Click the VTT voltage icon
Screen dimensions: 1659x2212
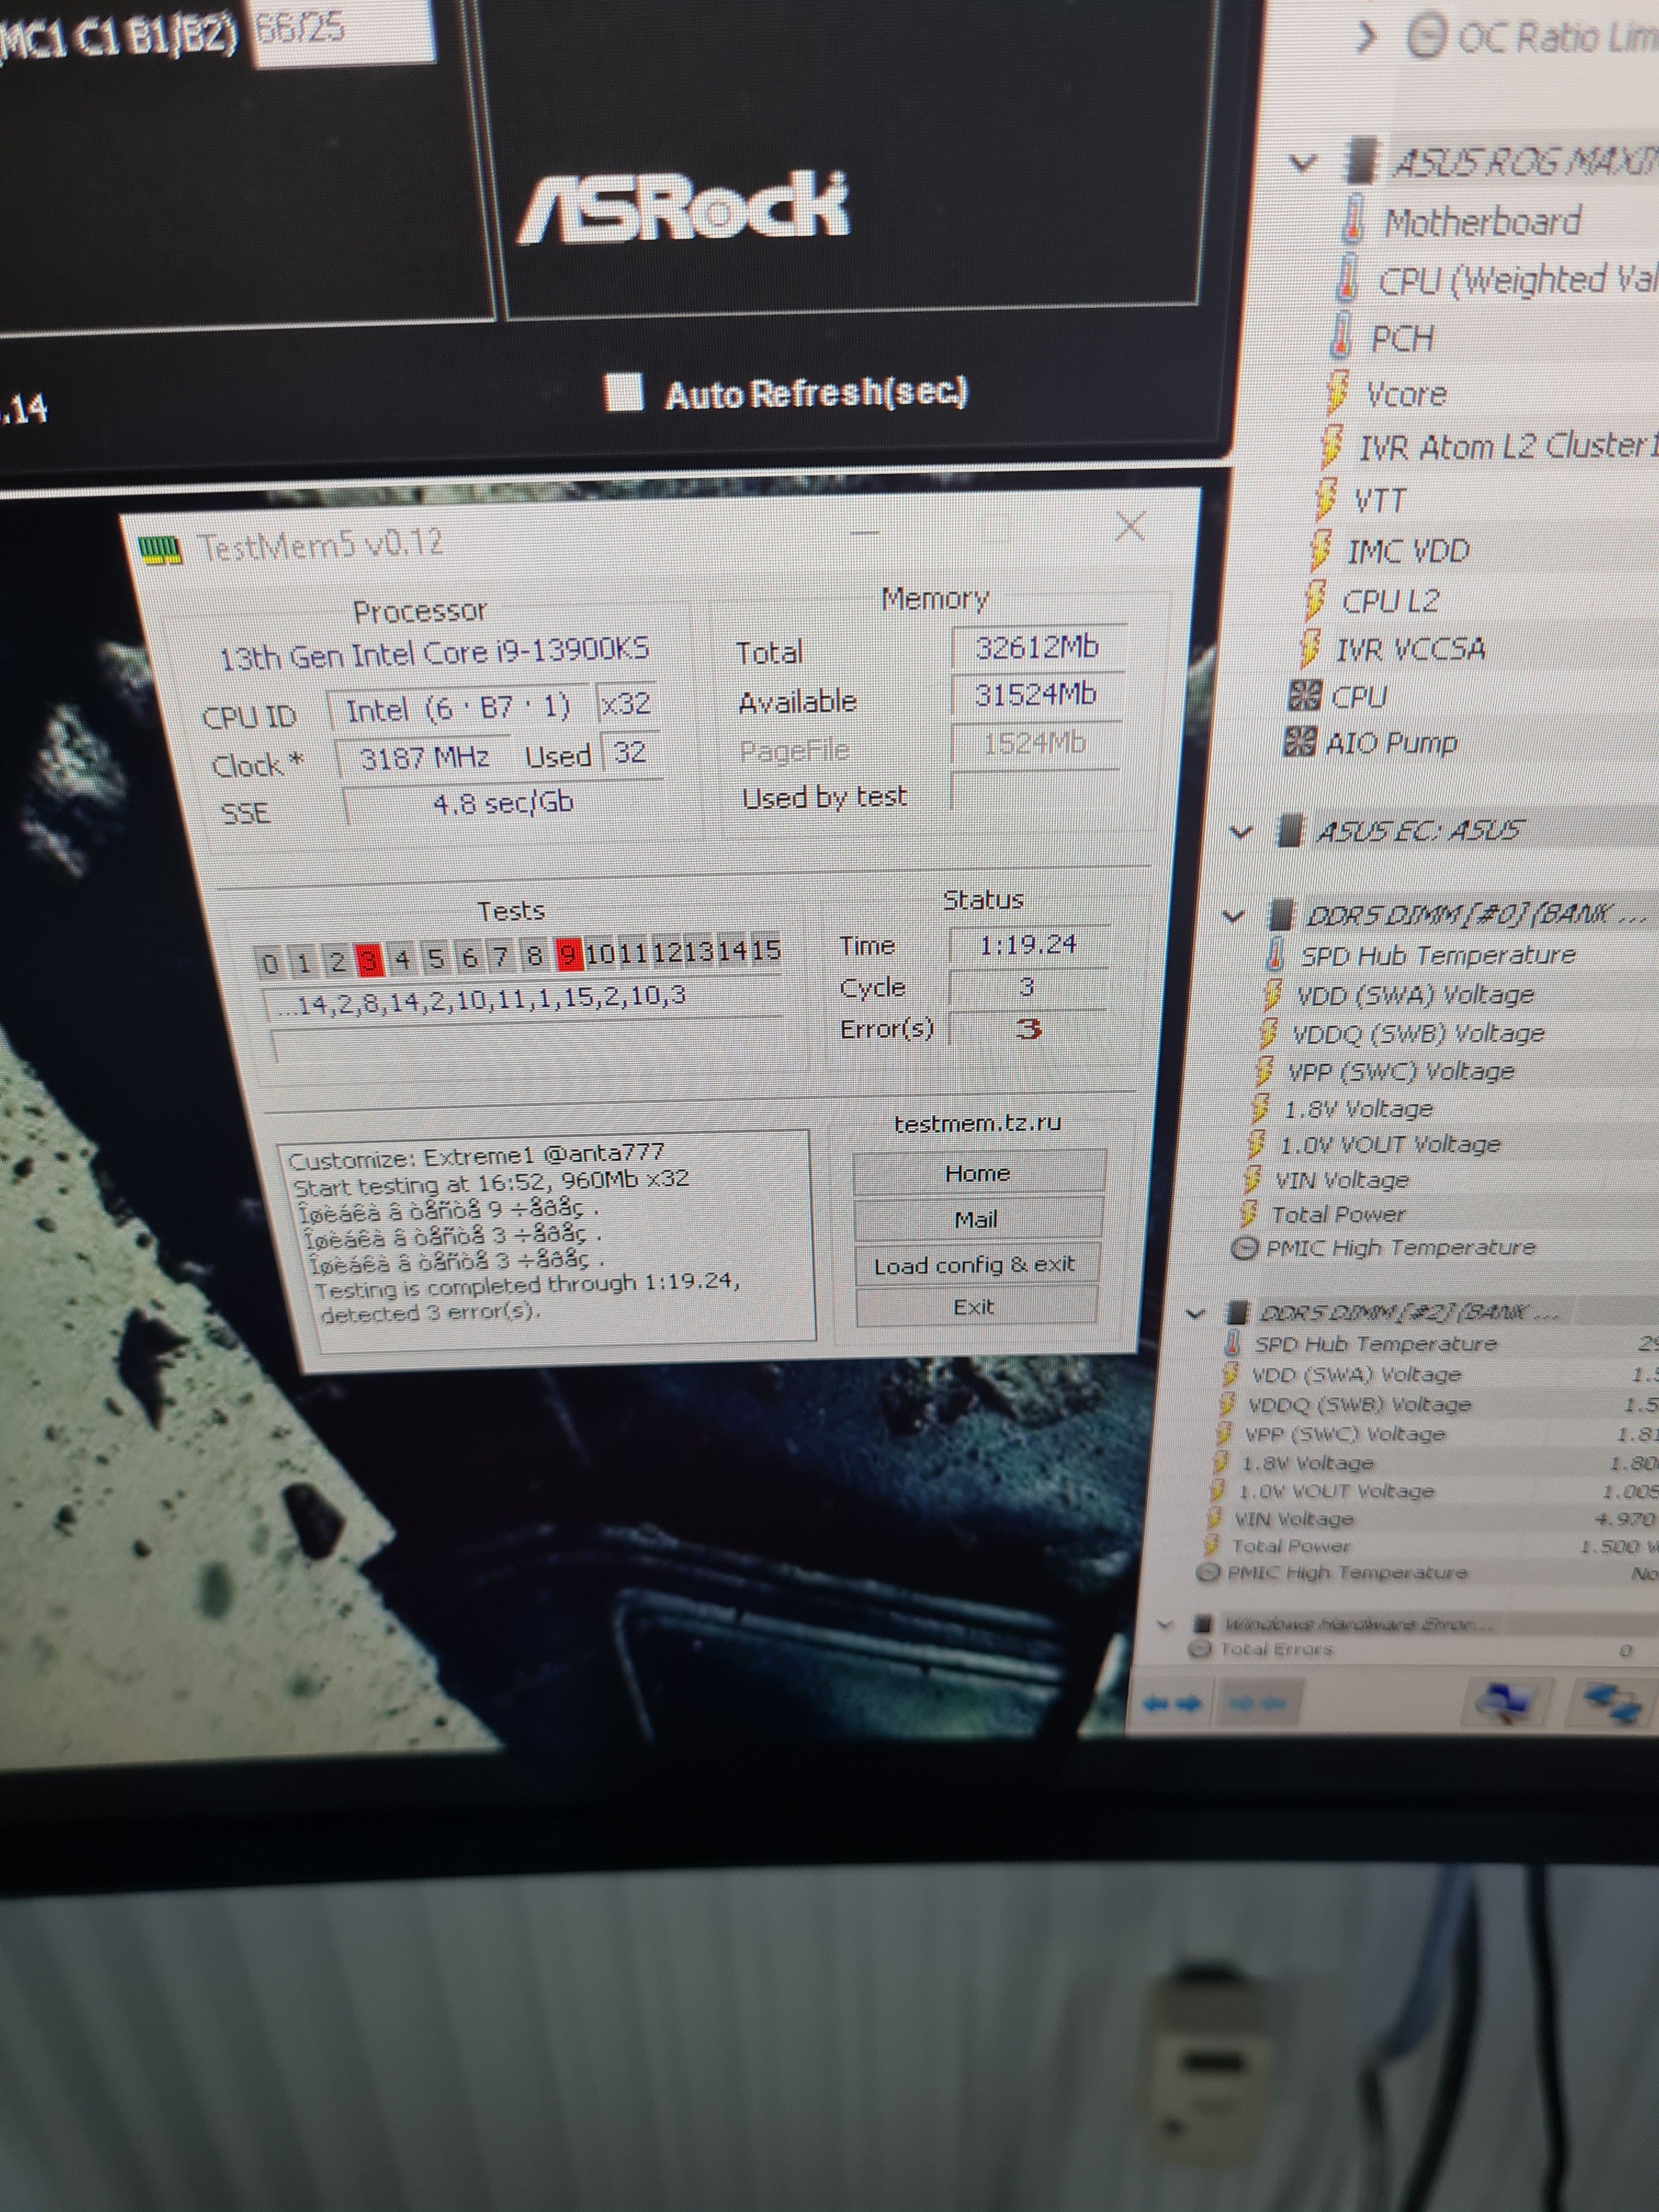[x=1325, y=498]
